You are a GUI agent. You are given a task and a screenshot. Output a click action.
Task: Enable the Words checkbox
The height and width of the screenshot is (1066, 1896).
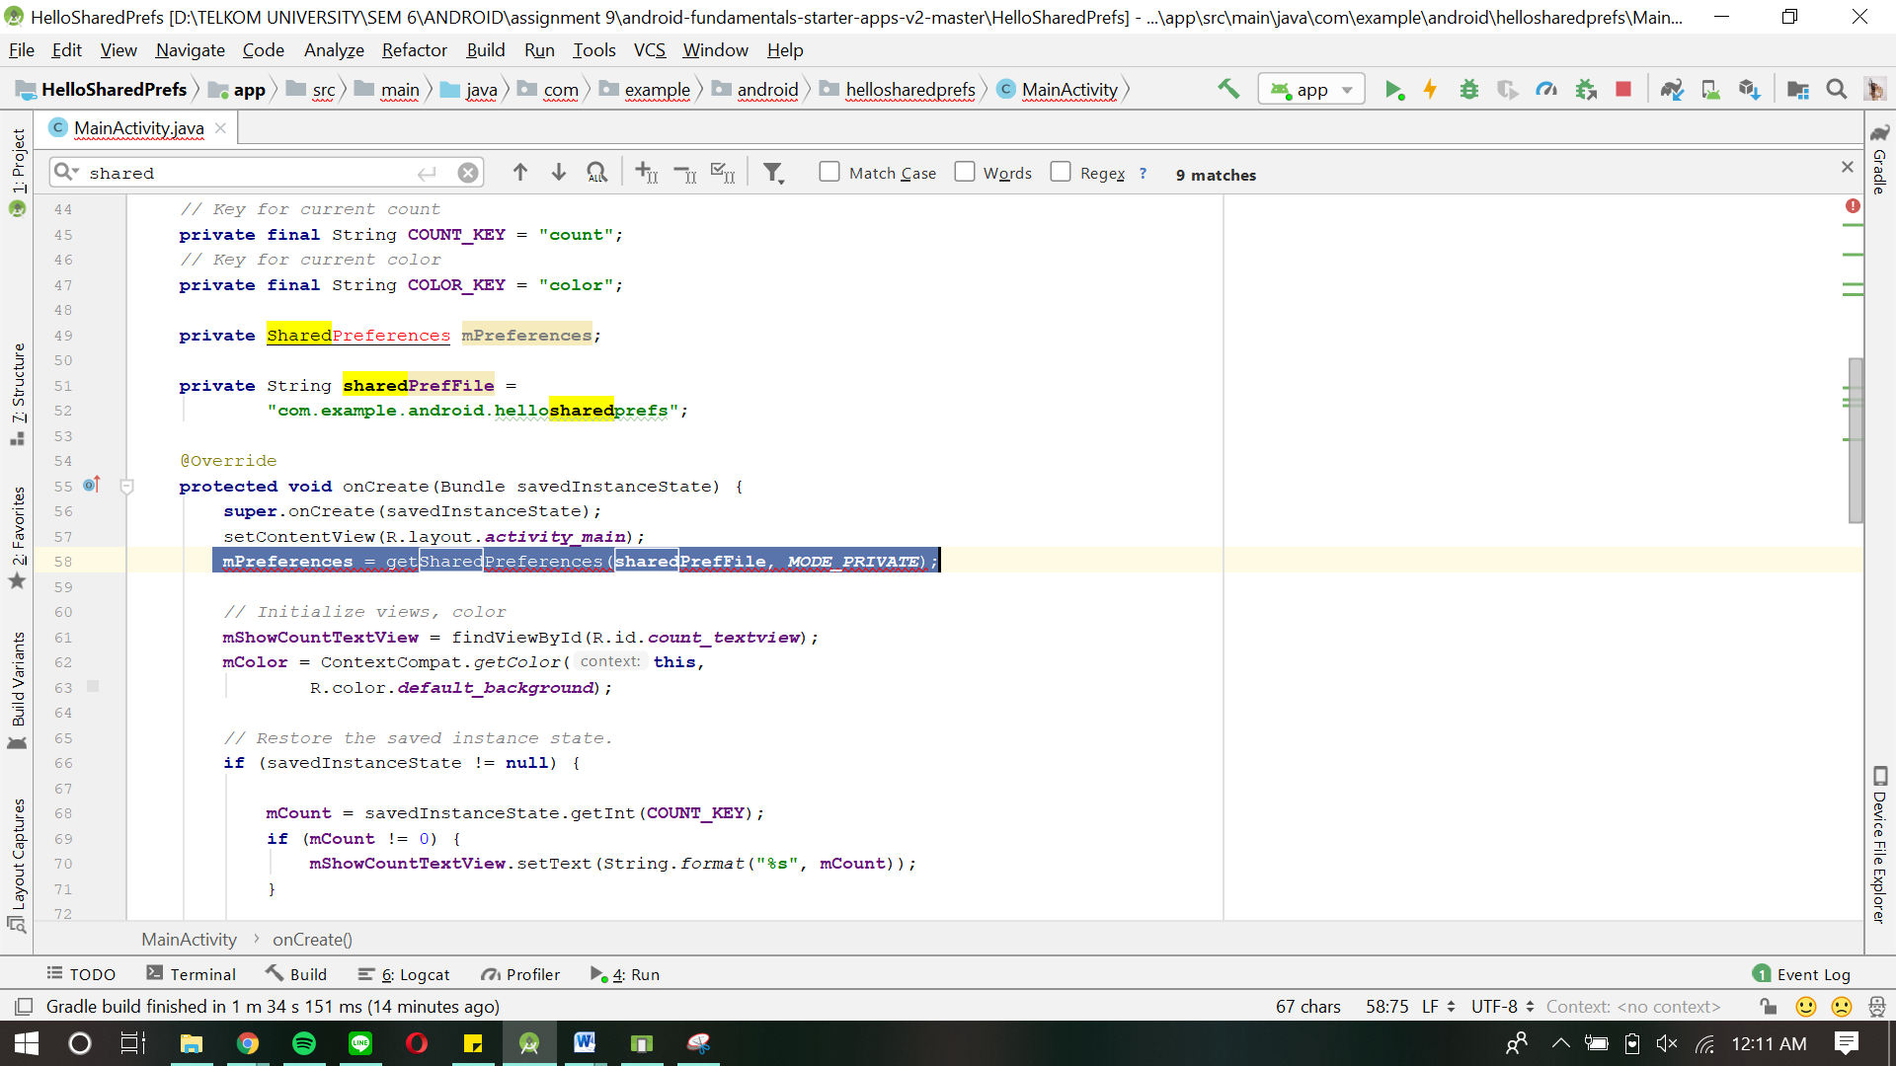tap(965, 173)
